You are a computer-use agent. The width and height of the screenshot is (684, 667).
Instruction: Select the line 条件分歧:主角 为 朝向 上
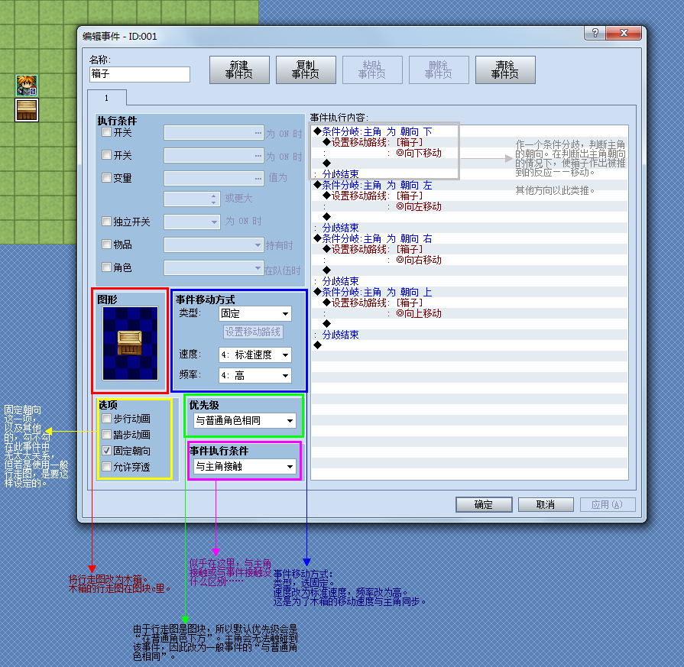point(469,292)
